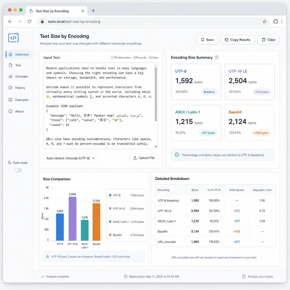Reload the page
Image resolution: width=290 pixels, height=290 pixels.
point(29,22)
